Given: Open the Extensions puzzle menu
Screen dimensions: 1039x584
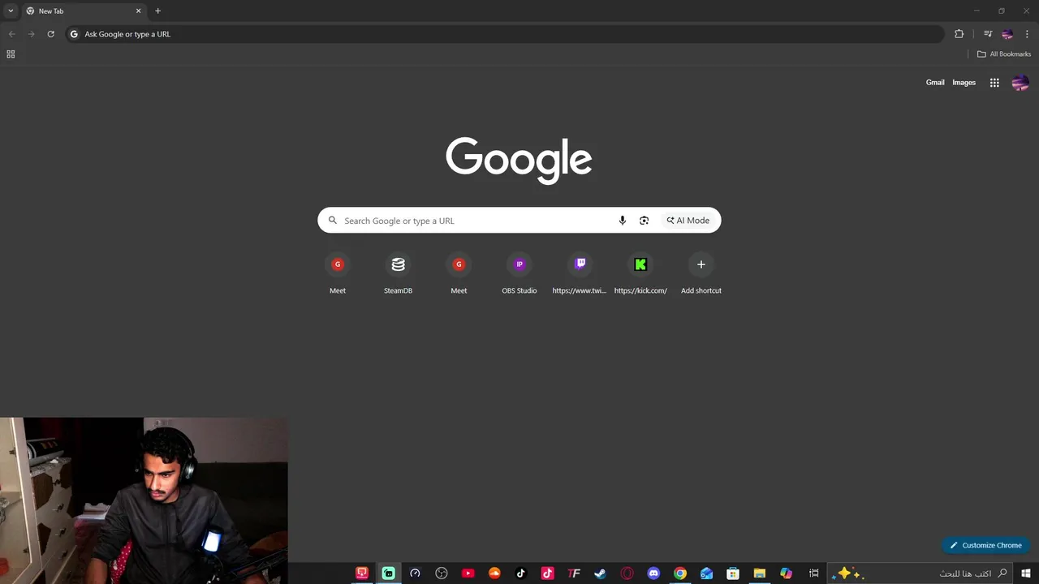Looking at the screenshot, I should 959,34.
